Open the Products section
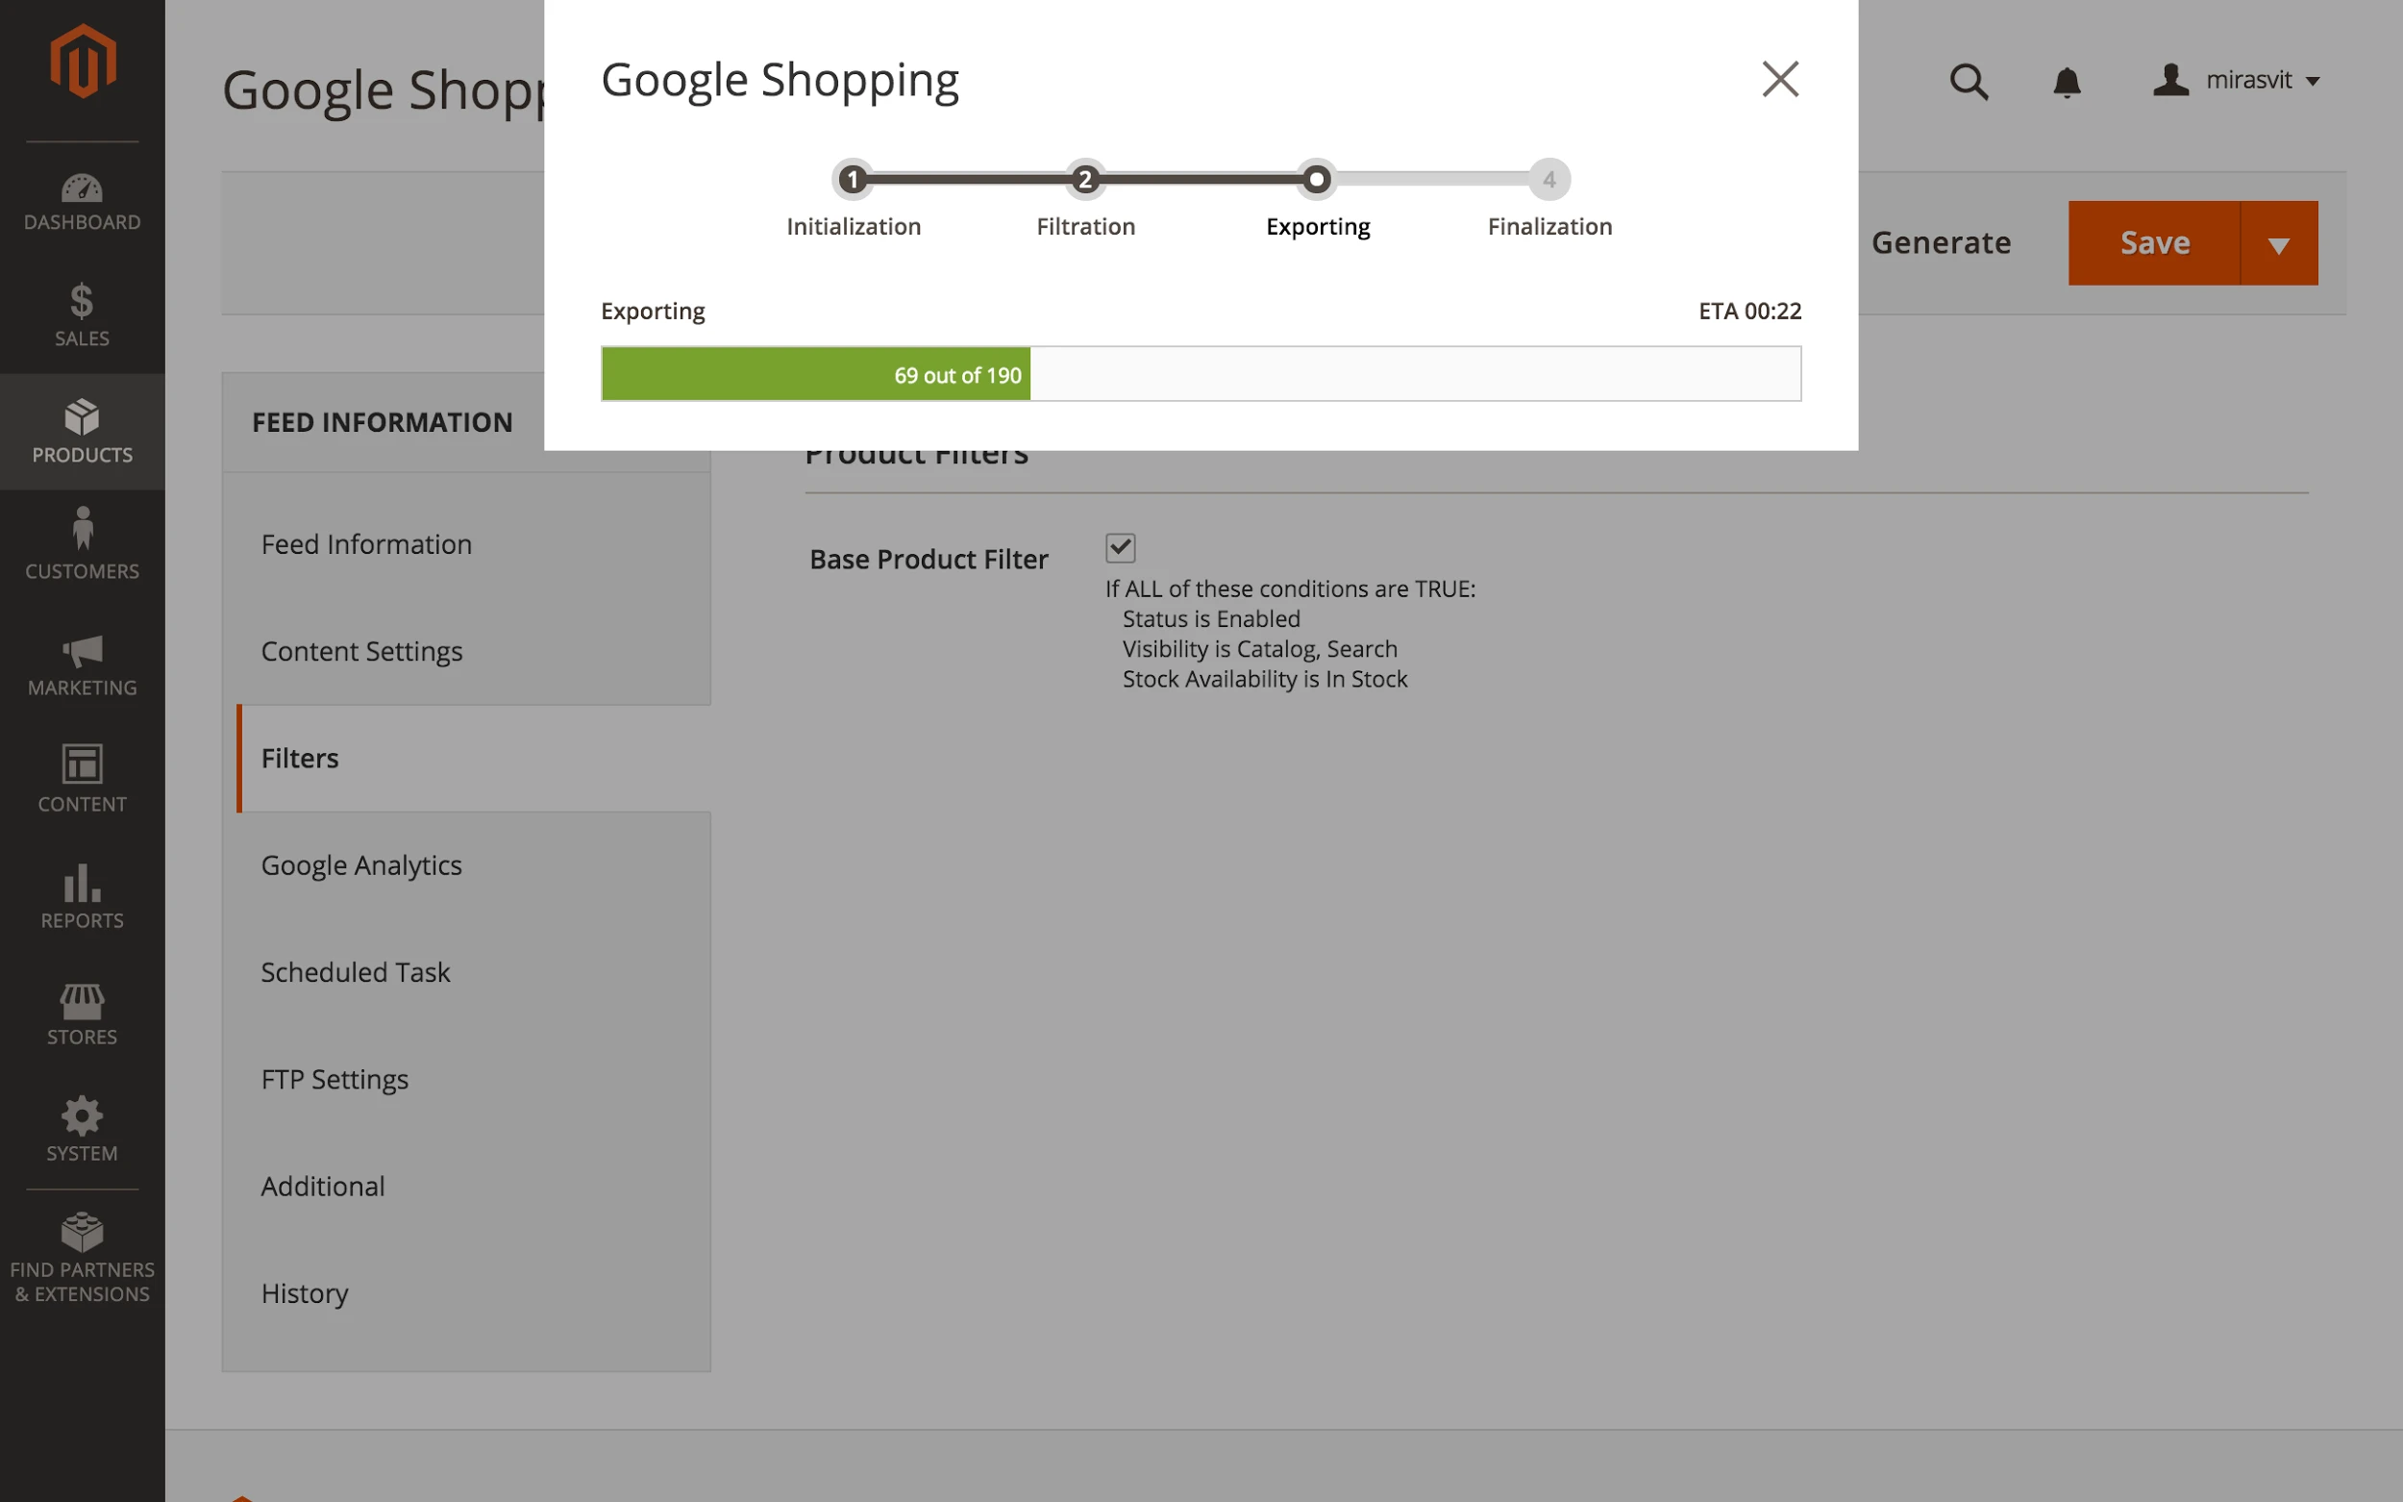The image size is (2403, 1502). tap(82, 432)
